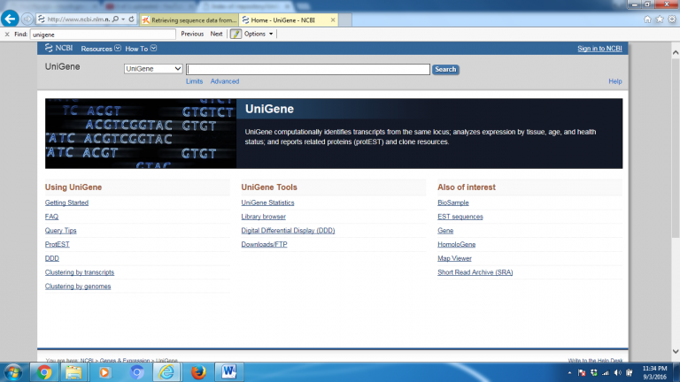Click the Search button
This screenshot has width=680, height=382.
(x=445, y=69)
